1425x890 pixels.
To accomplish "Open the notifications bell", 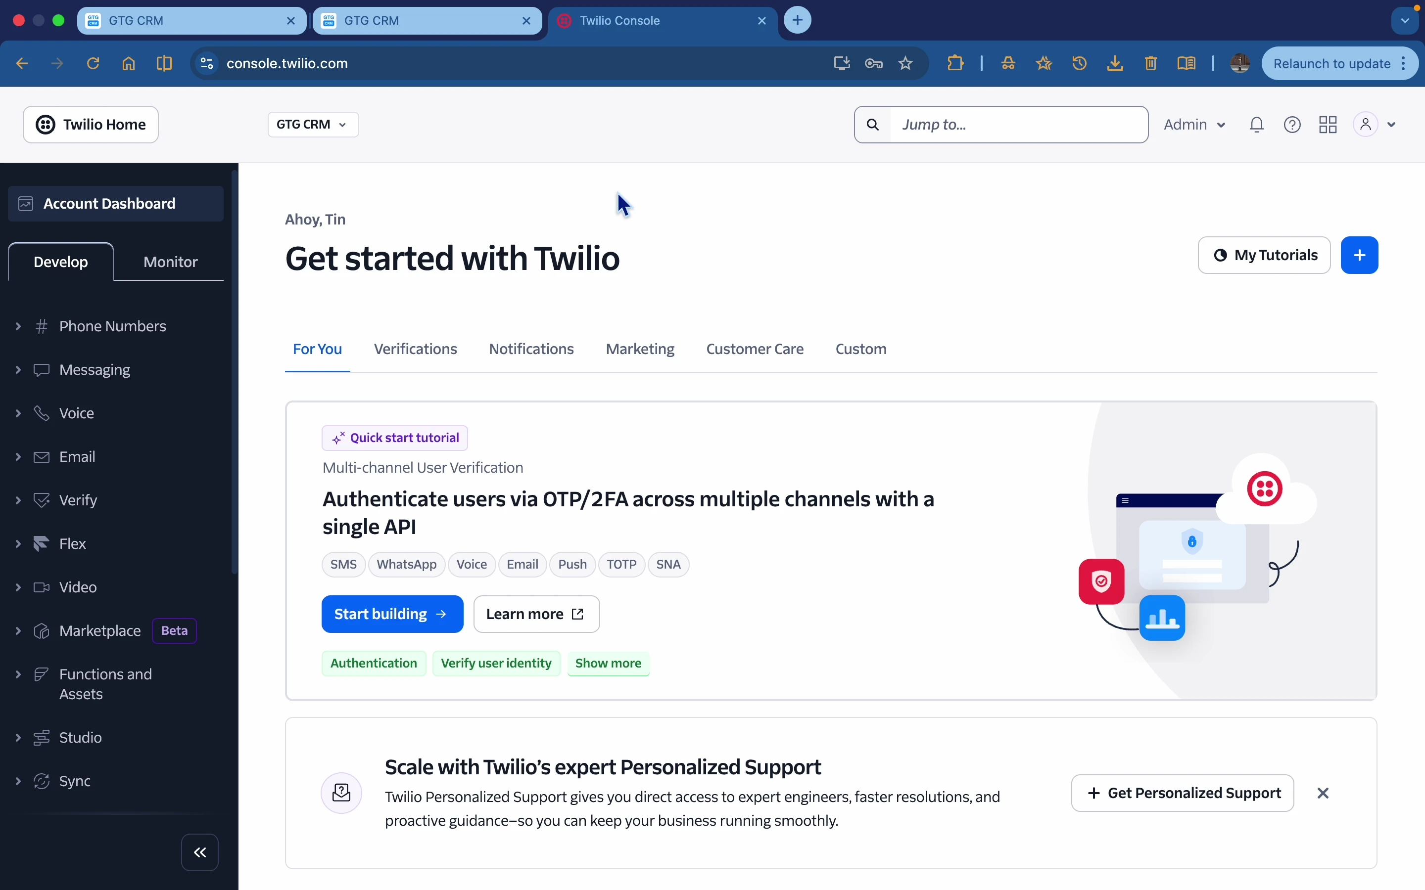I will [1257, 124].
